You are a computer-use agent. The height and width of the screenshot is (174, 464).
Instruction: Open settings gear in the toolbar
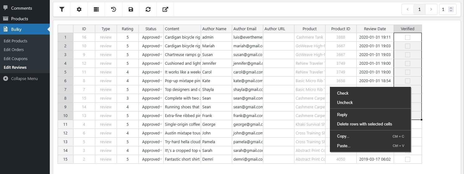79,9
